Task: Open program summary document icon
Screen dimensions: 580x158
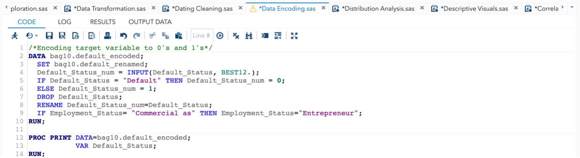Action: (x=92, y=36)
